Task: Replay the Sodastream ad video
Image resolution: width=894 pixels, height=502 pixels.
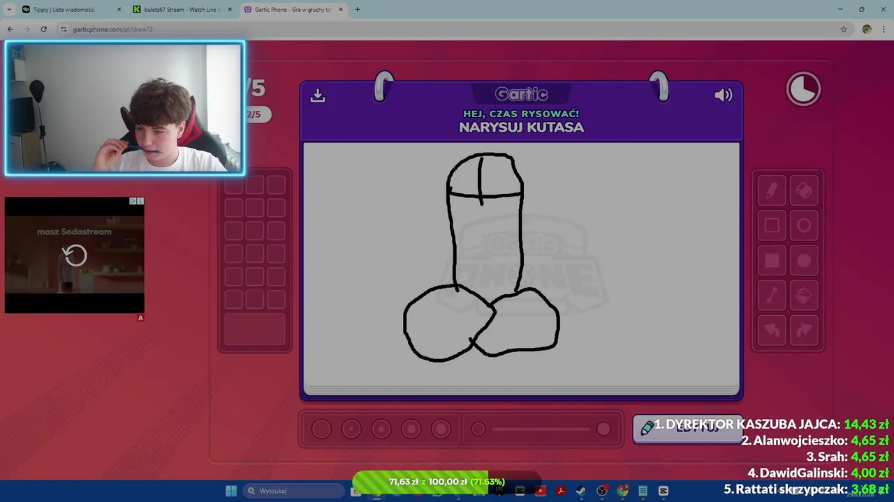Action: pyautogui.click(x=75, y=256)
